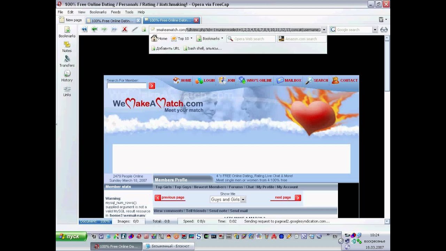Open the Notes panel
Viewport: 446px width, 251px height.
pos(67,47)
